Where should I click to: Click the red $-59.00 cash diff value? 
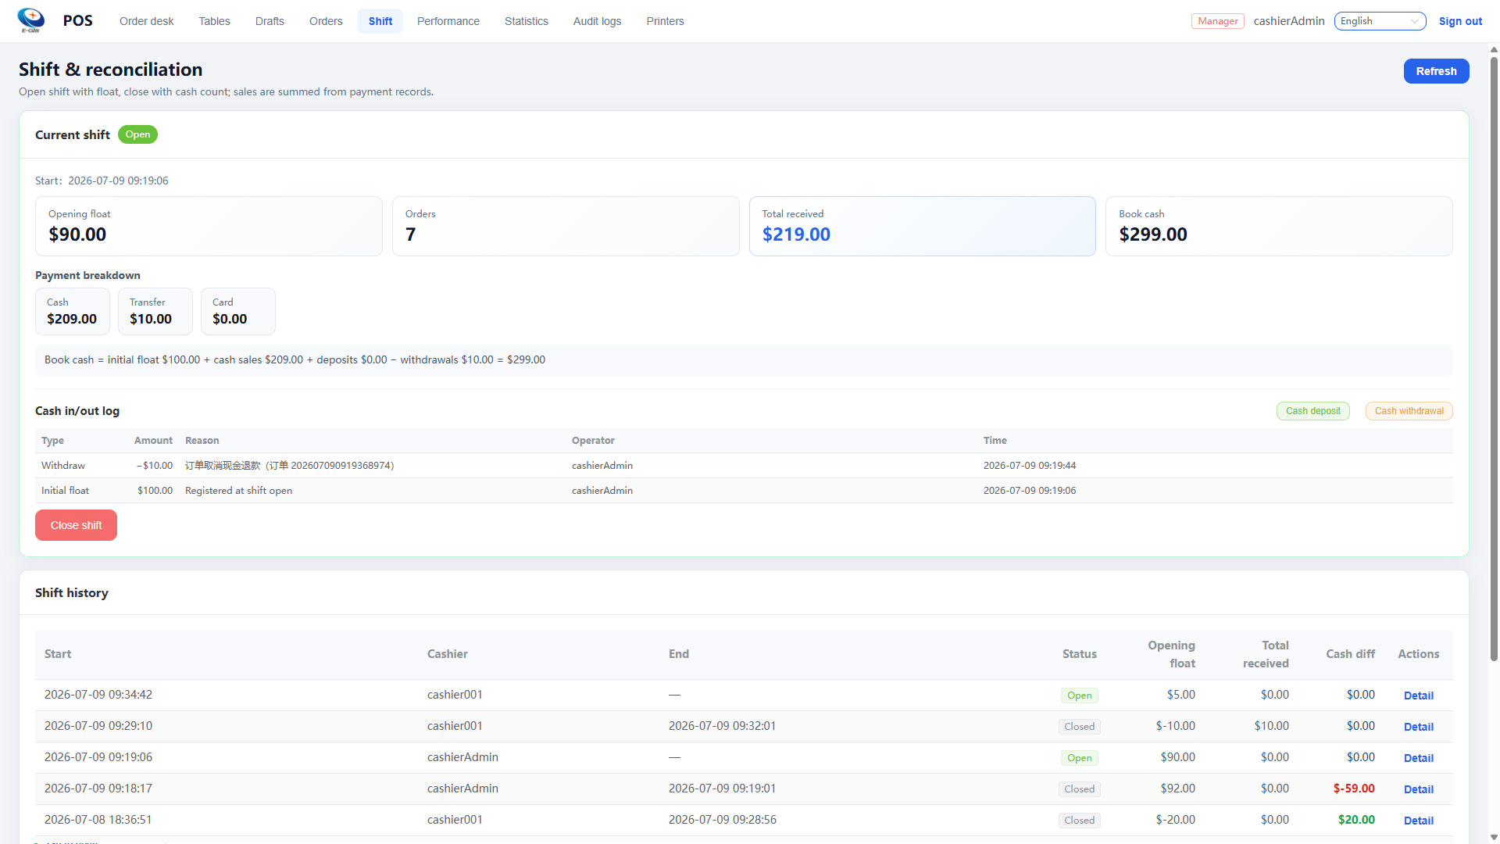[x=1354, y=789]
